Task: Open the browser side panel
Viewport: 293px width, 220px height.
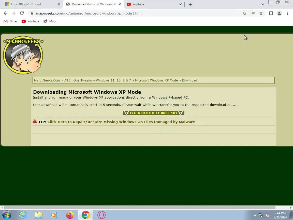Action: (271, 13)
